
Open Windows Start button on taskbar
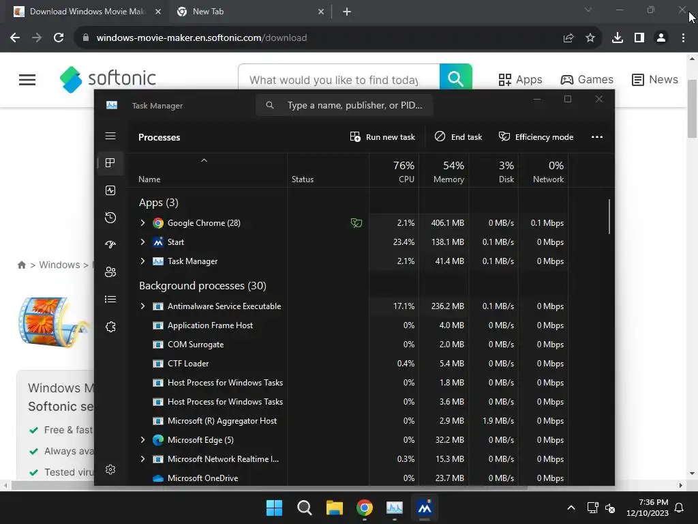[274, 508]
